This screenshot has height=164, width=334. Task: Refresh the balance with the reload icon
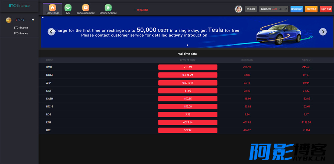coord(286,9)
